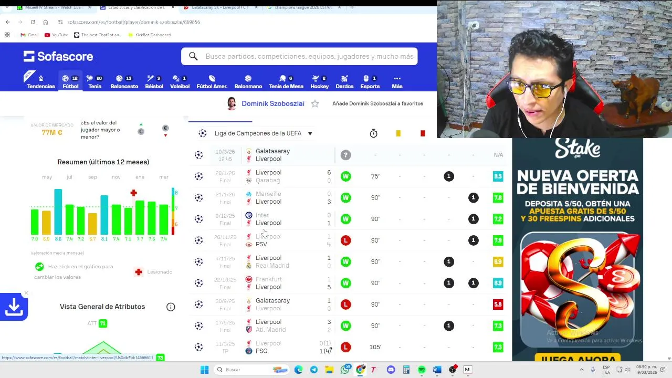Image resolution: width=672 pixels, height=378 pixels.
Task: Click the search box on Sofascore
Action: (x=299, y=56)
